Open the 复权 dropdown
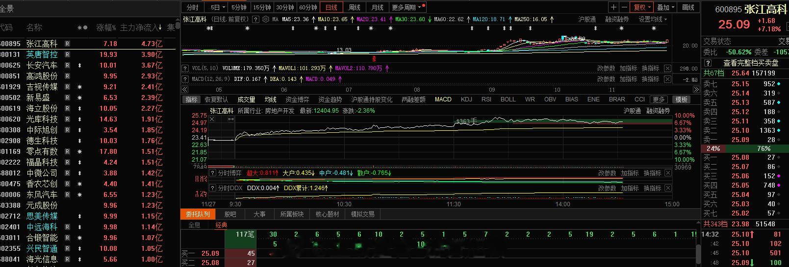 coord(642,7)
